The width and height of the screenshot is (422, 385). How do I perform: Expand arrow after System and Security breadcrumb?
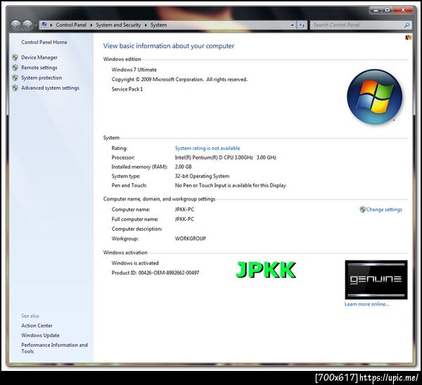pos(146,25)
